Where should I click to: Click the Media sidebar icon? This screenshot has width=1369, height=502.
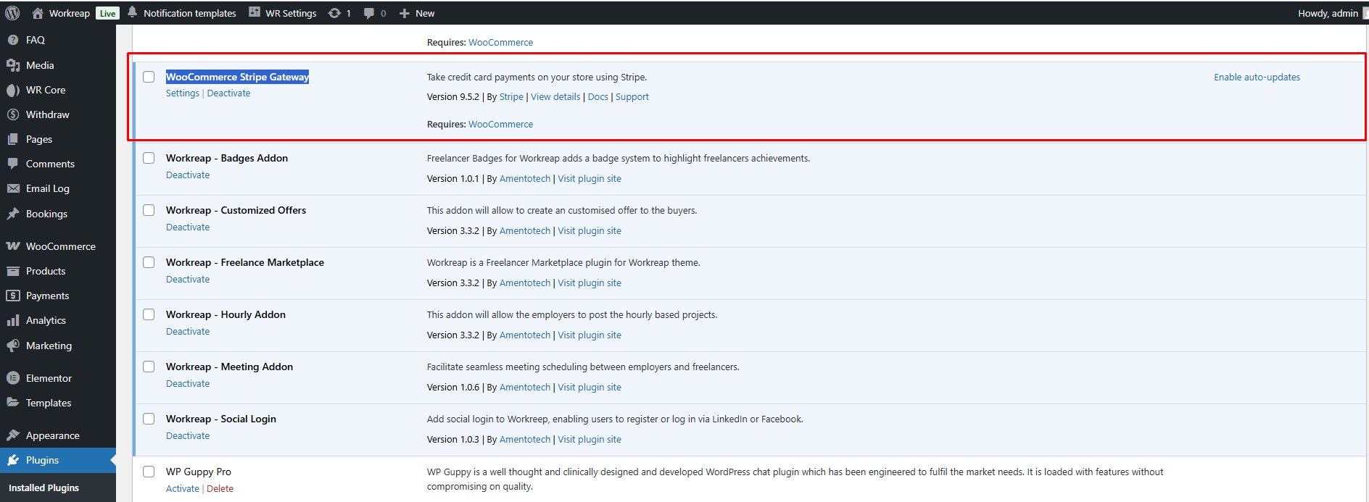pos(13,65)
